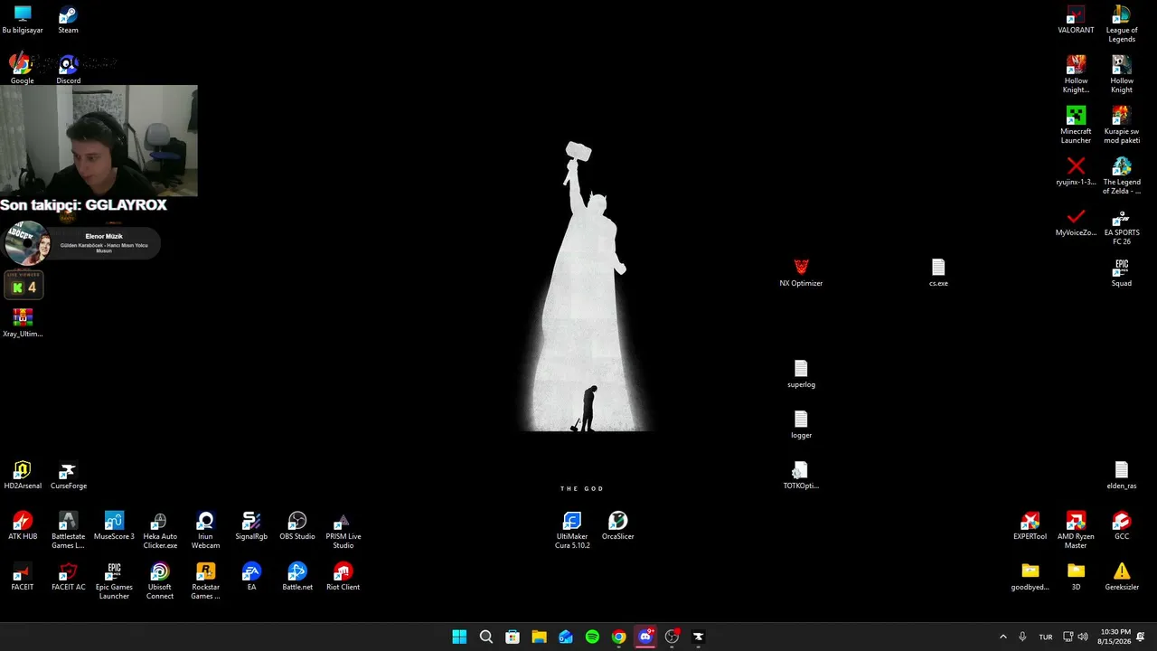Open the AMD Ryzen Master shortcut

(1076, 531)
